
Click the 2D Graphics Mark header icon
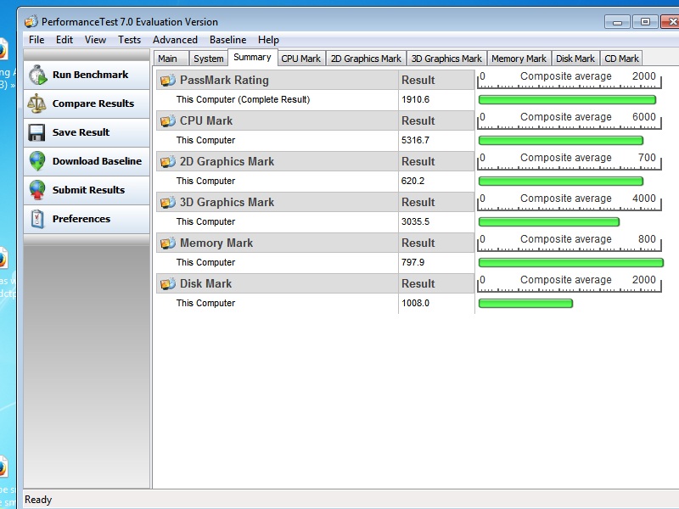tap(167, 161)
